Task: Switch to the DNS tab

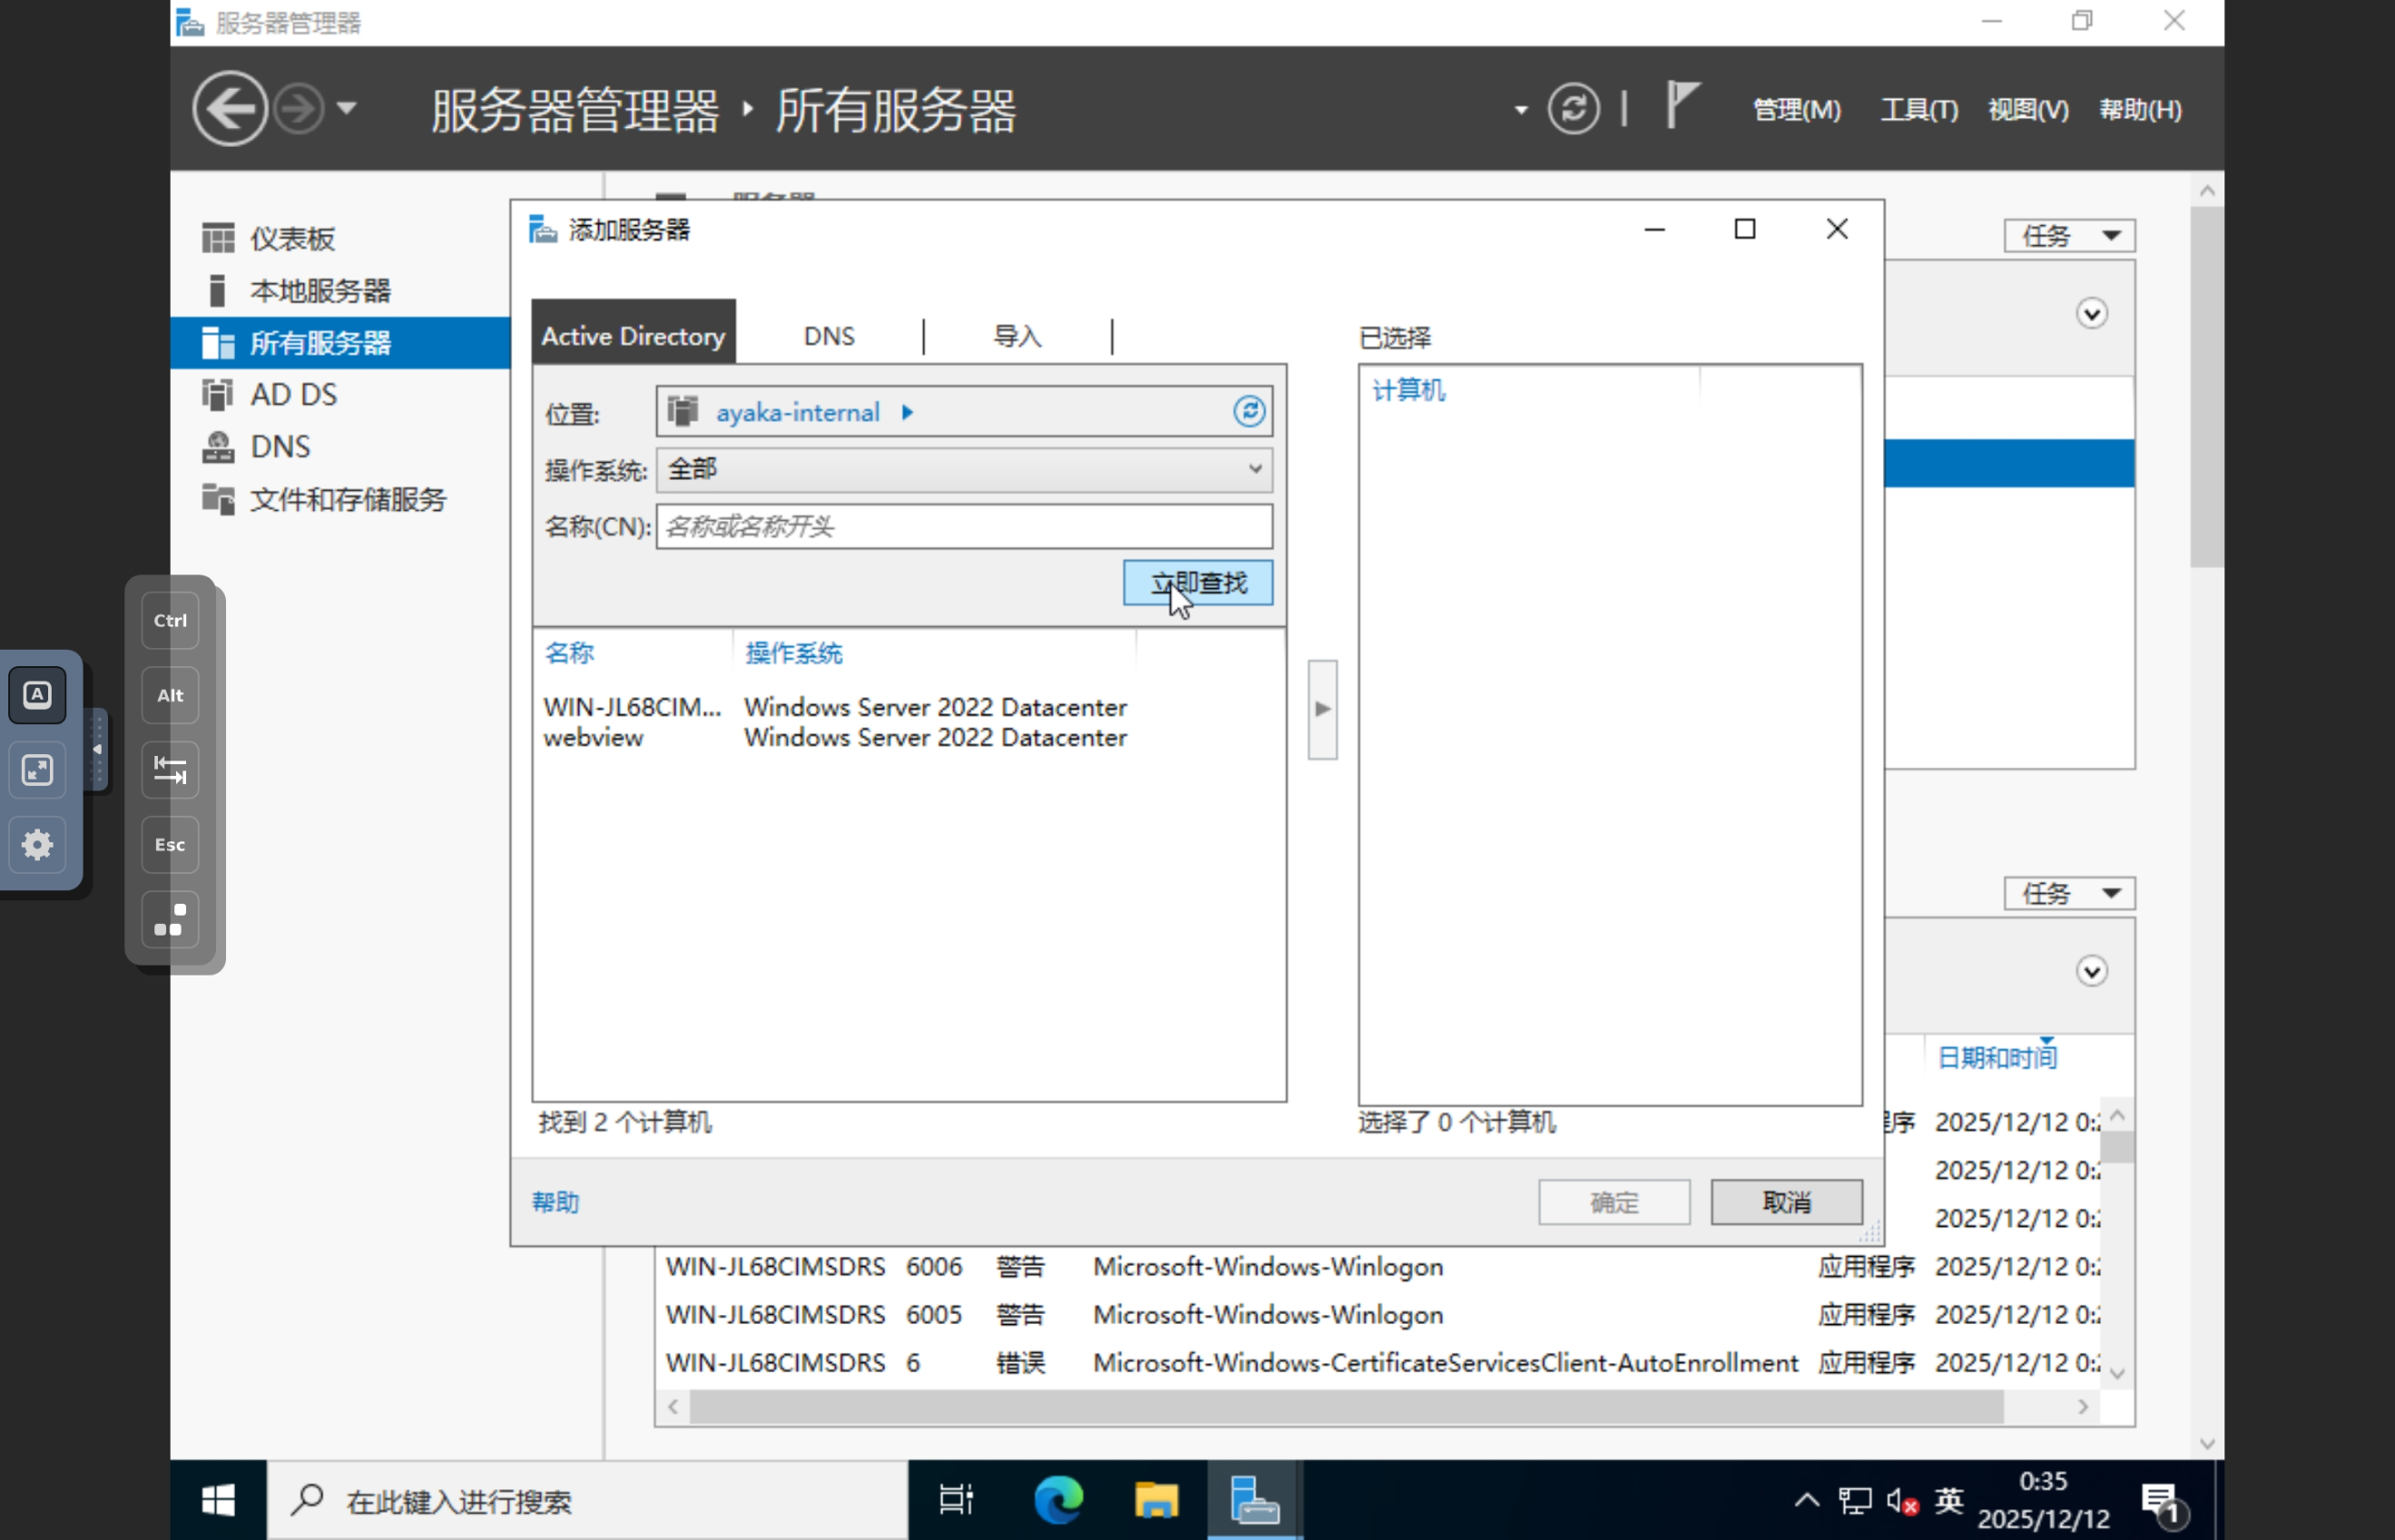Action: click(828, 336)
